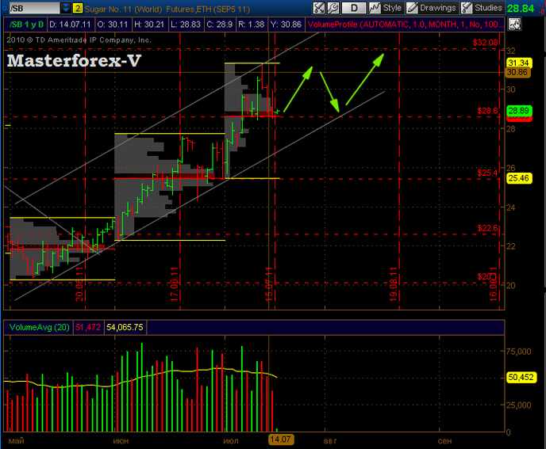Click the yellow number 2 link box
The width and height of the screenshot is (546, 449).
coord(78,9)
